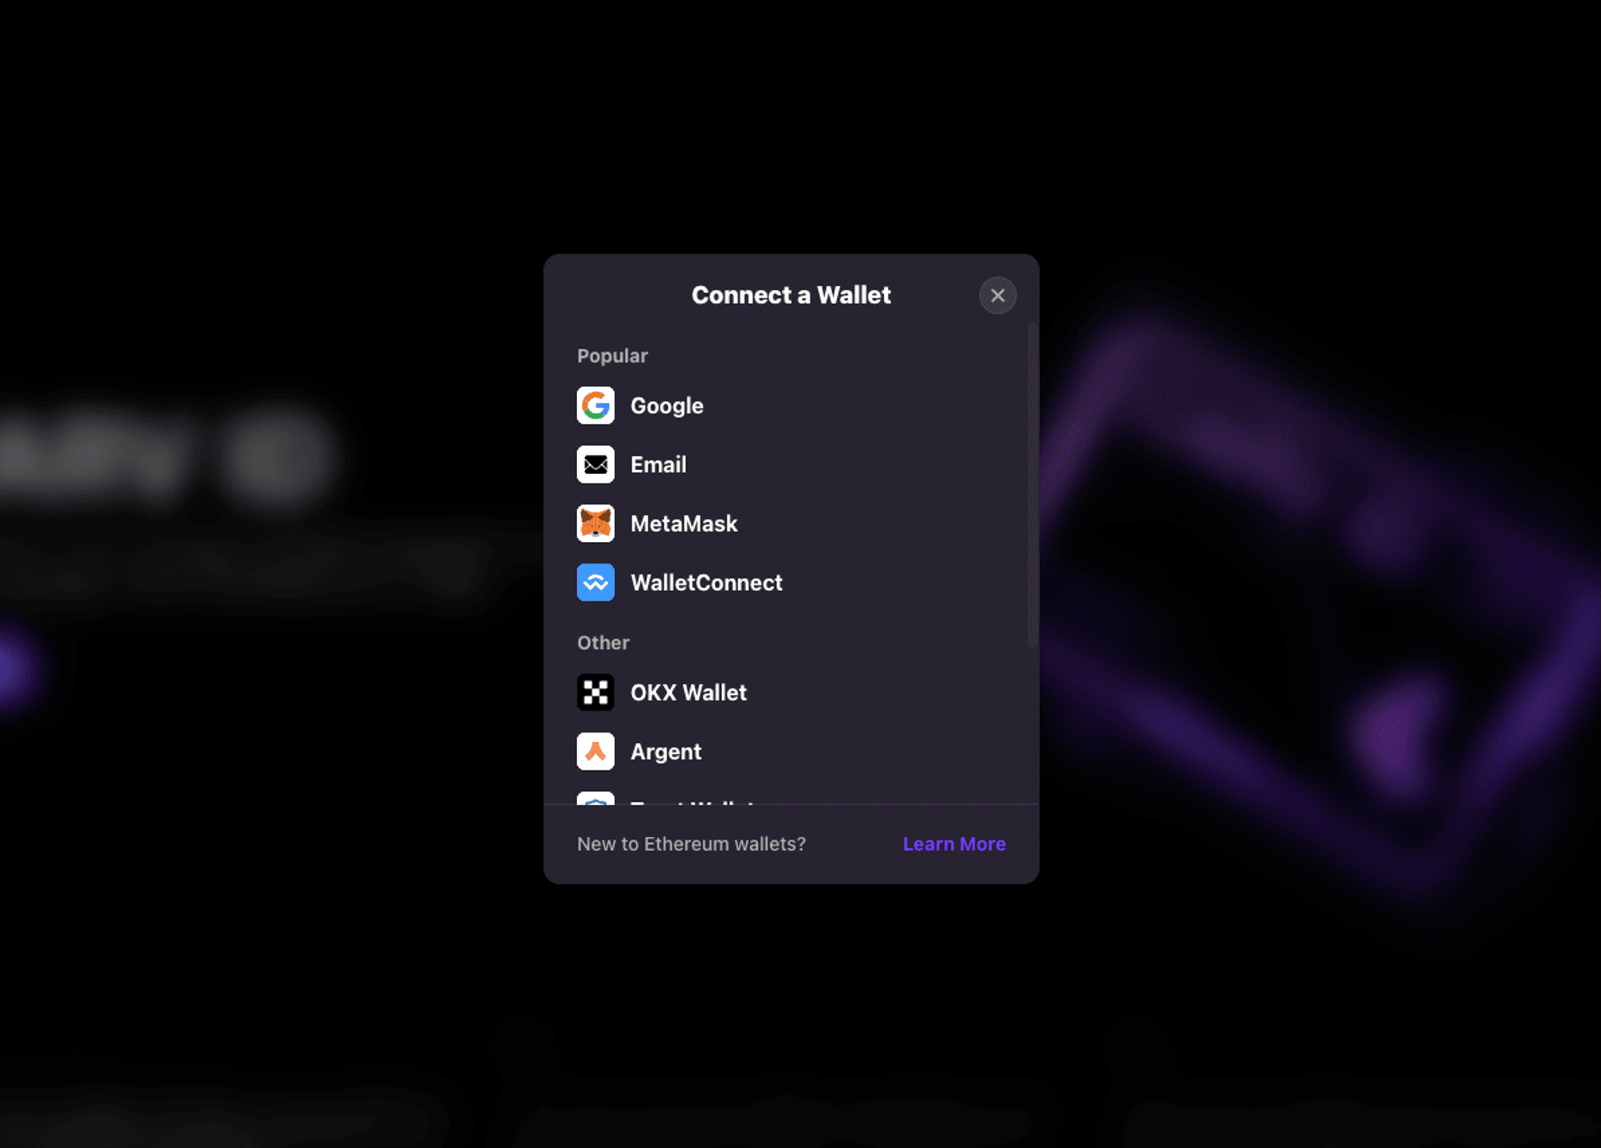1601x1148 pixels.
Task: Click the Other section header
Action: click(603, 643)
